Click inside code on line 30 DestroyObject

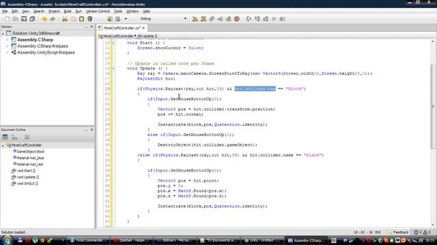pos(207,145)
